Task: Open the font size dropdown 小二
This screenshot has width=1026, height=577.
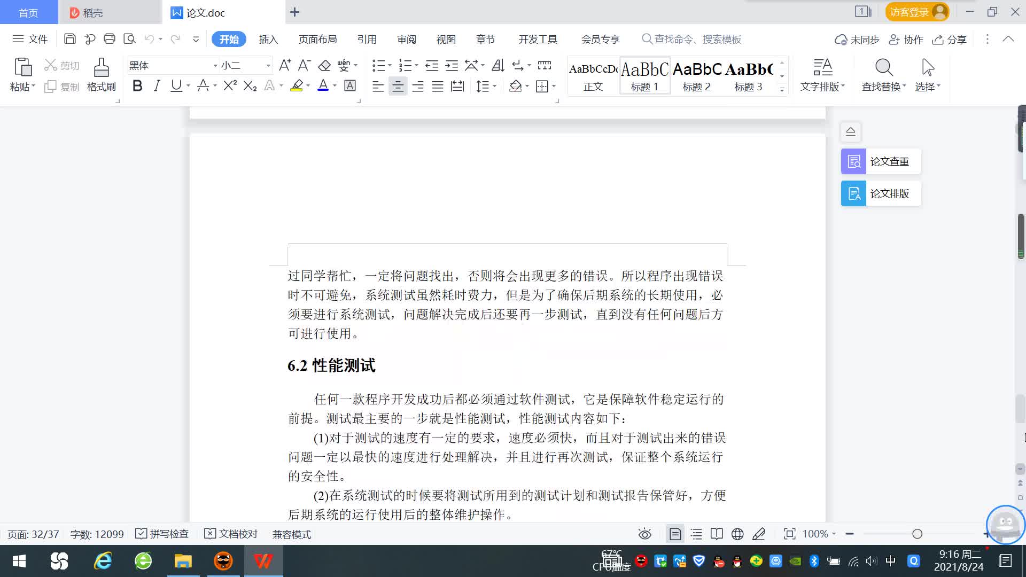Action: (268, 65)
